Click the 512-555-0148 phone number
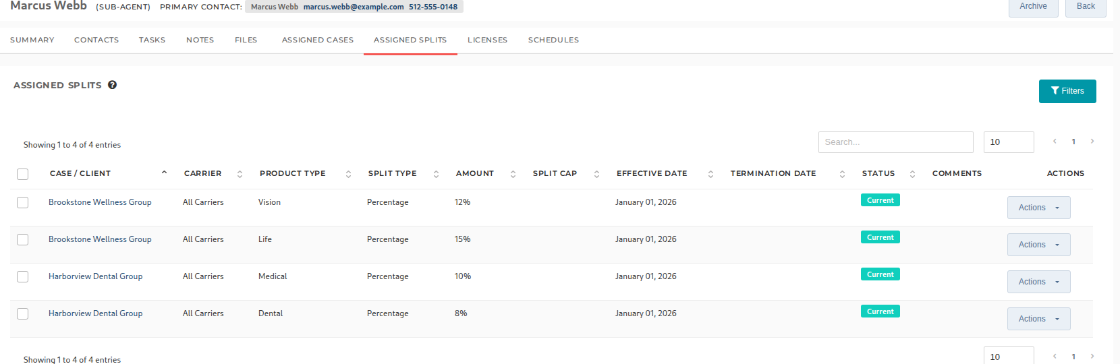 click(433, 7)
